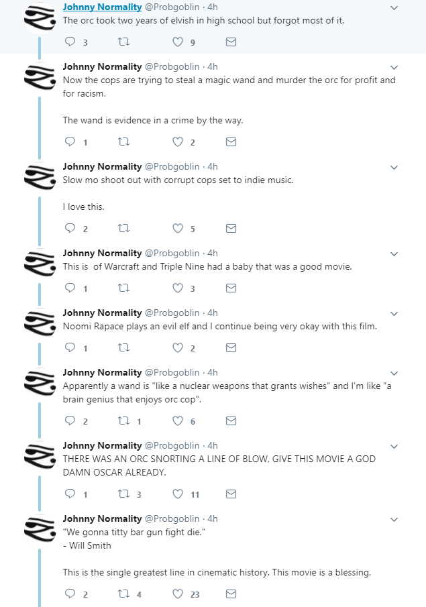Like the slow mo shoot out tweet
The width and height of the screenshot is (426, 607).
pos(178,229)
